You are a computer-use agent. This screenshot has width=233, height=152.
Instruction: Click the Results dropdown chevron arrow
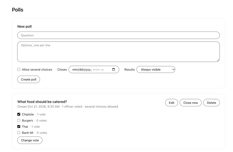tap(173, 69)
